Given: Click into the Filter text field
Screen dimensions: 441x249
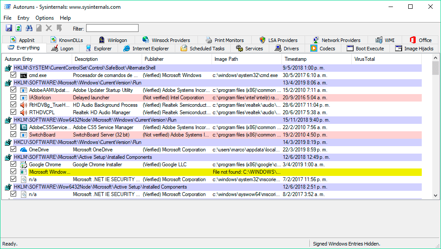Looking at the screenshot, I should click(112, 28).
